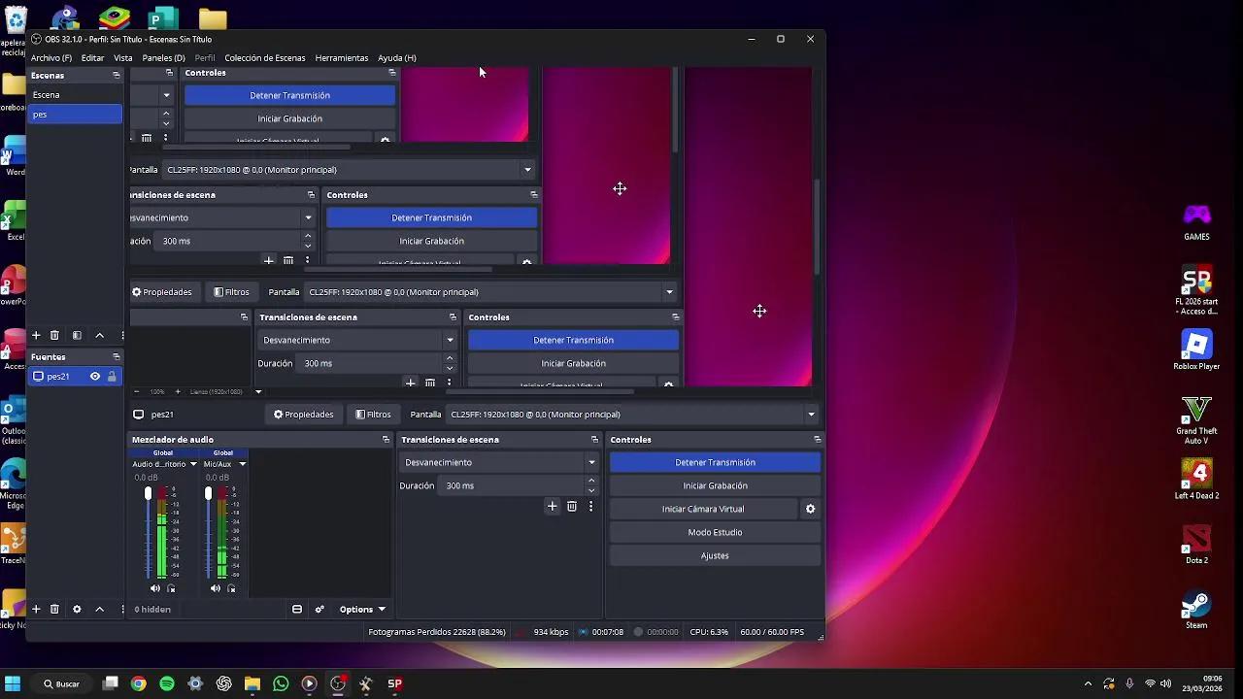Viewport: 1243px width, 699px height.
Task: Remove the scene transition with trash icon
Action: click(x=571, y=506)
